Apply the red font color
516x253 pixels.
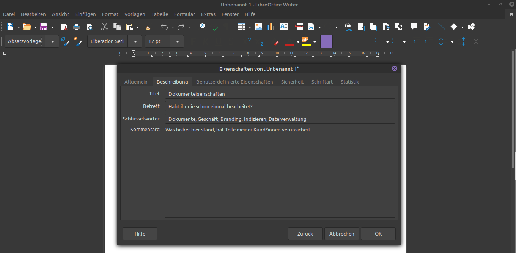(289, 42)
